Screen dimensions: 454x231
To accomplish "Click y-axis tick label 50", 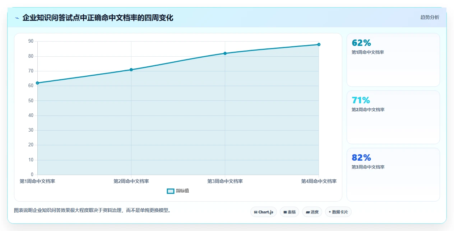I will click(x=31, y=101).
